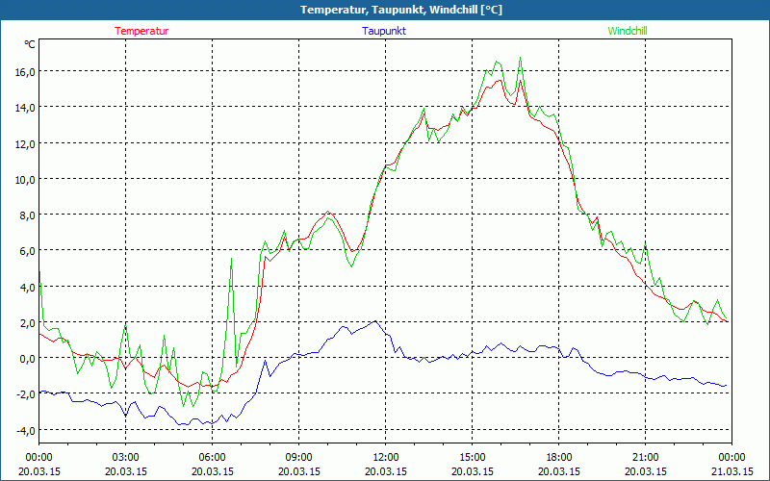Select the -2,0 y-axis value
This screenshot has height=481, width=770.
coord(25,394)
